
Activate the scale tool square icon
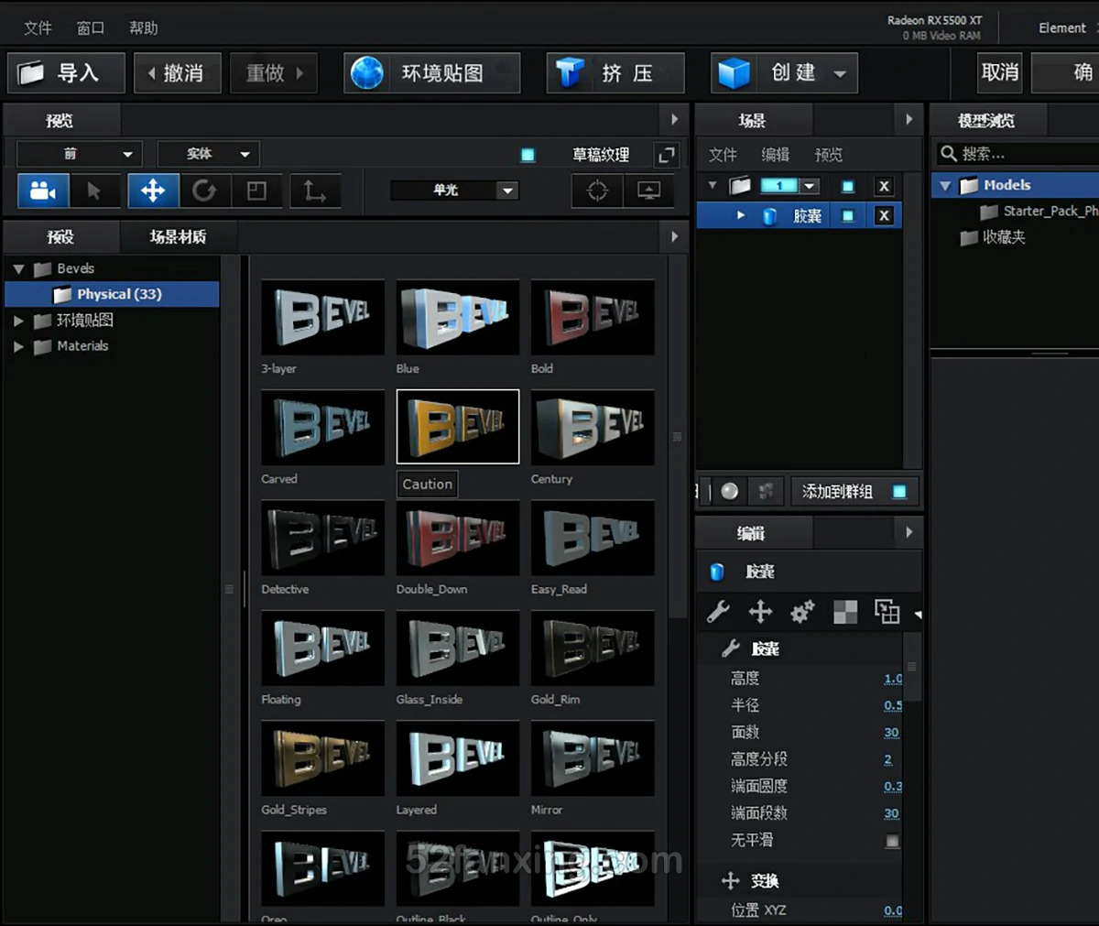click(x=256, y=191)
